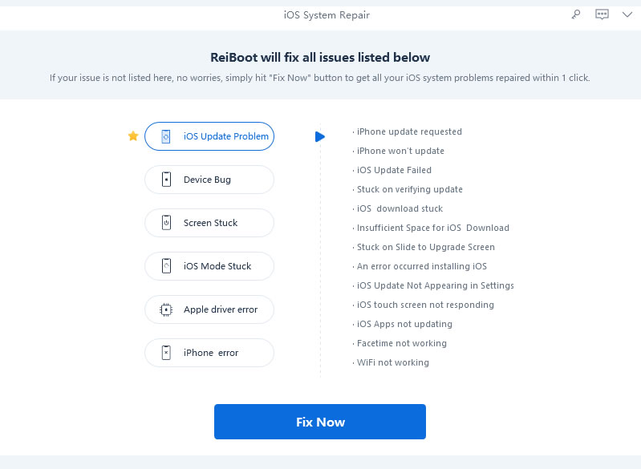Click 'iOS Update Not Appearing in Settings'
Image resolution: width=641 pixels, height=469 pixels.
pyautogui.click(x=435, y=285)
